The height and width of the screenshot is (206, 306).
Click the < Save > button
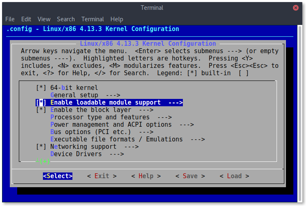point(190,176)
